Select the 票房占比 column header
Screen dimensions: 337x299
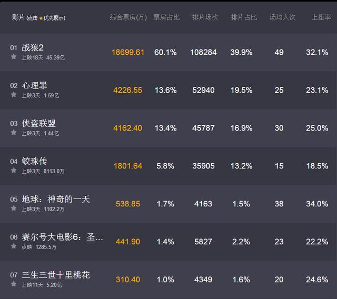click(166, 17)
